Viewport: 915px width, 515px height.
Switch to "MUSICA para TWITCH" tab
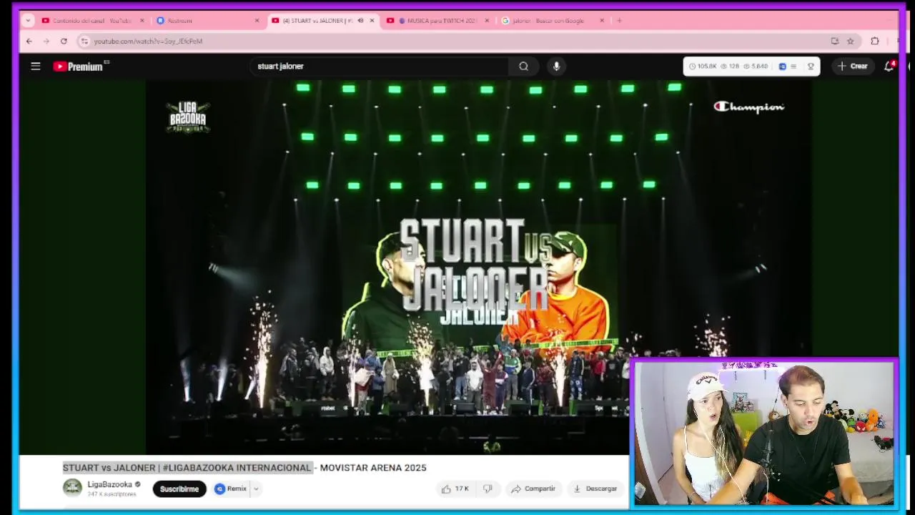coord(437,21)
